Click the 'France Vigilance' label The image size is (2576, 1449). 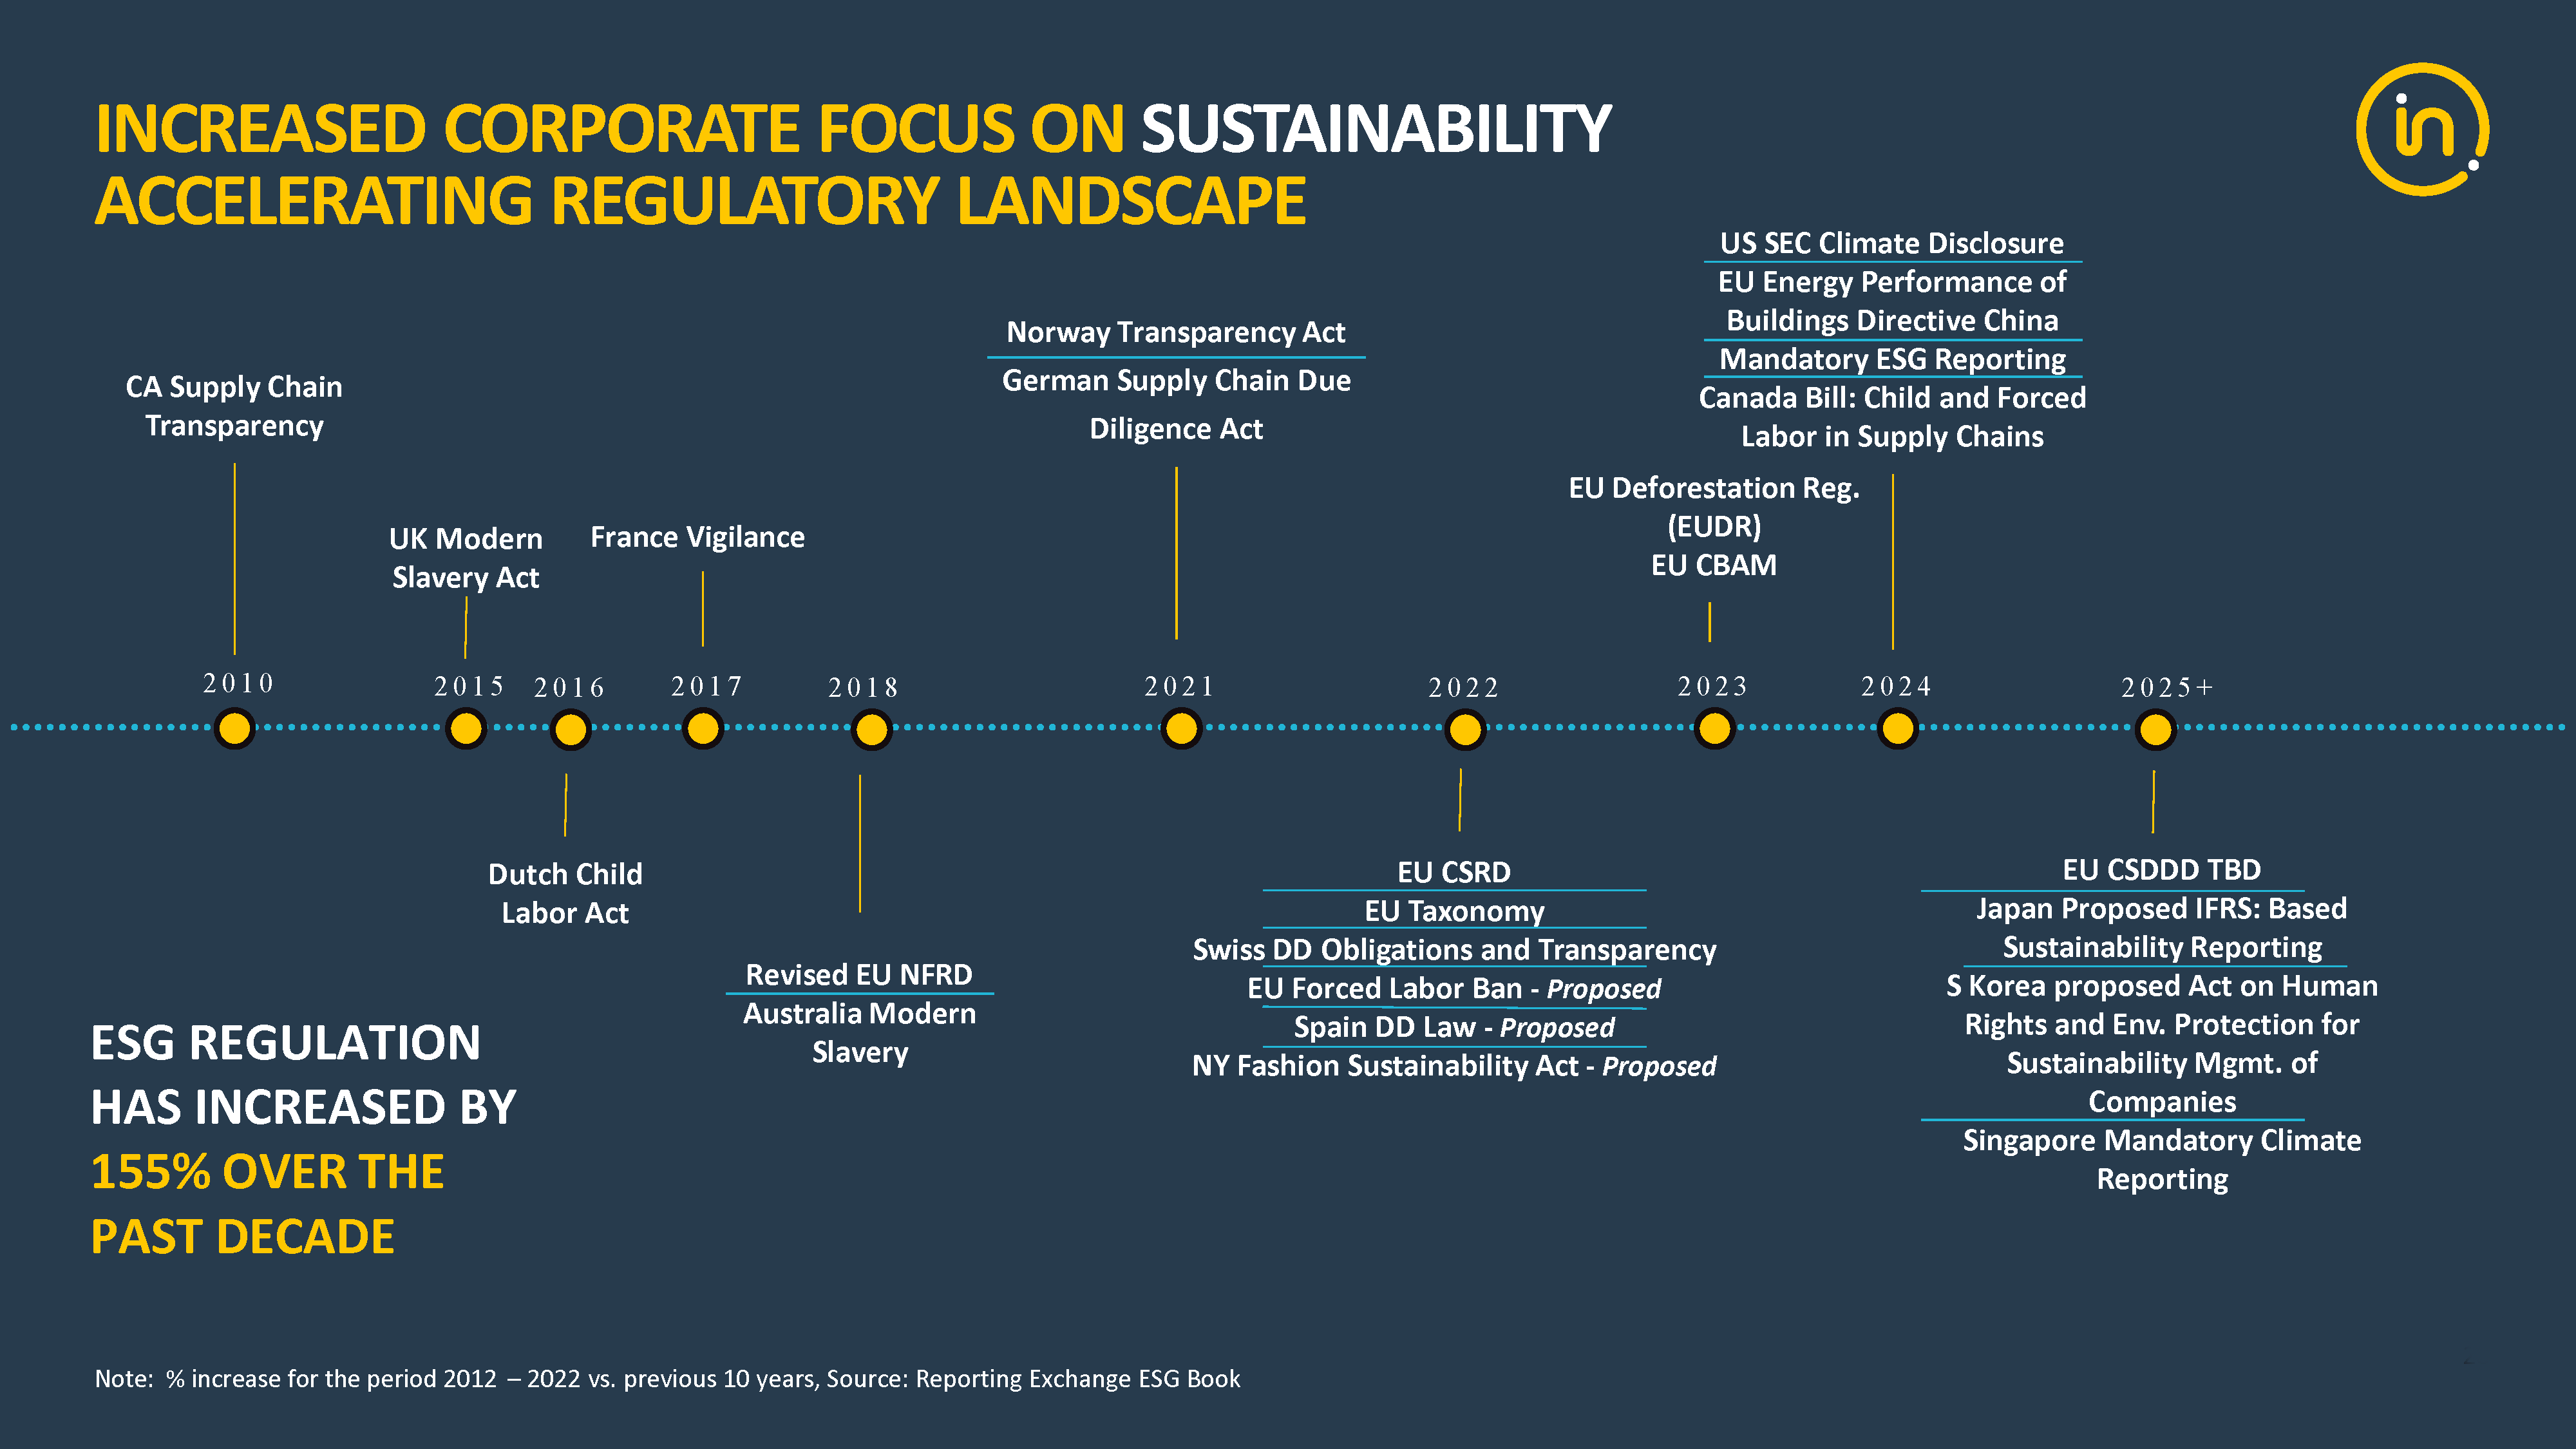(697, 537)
